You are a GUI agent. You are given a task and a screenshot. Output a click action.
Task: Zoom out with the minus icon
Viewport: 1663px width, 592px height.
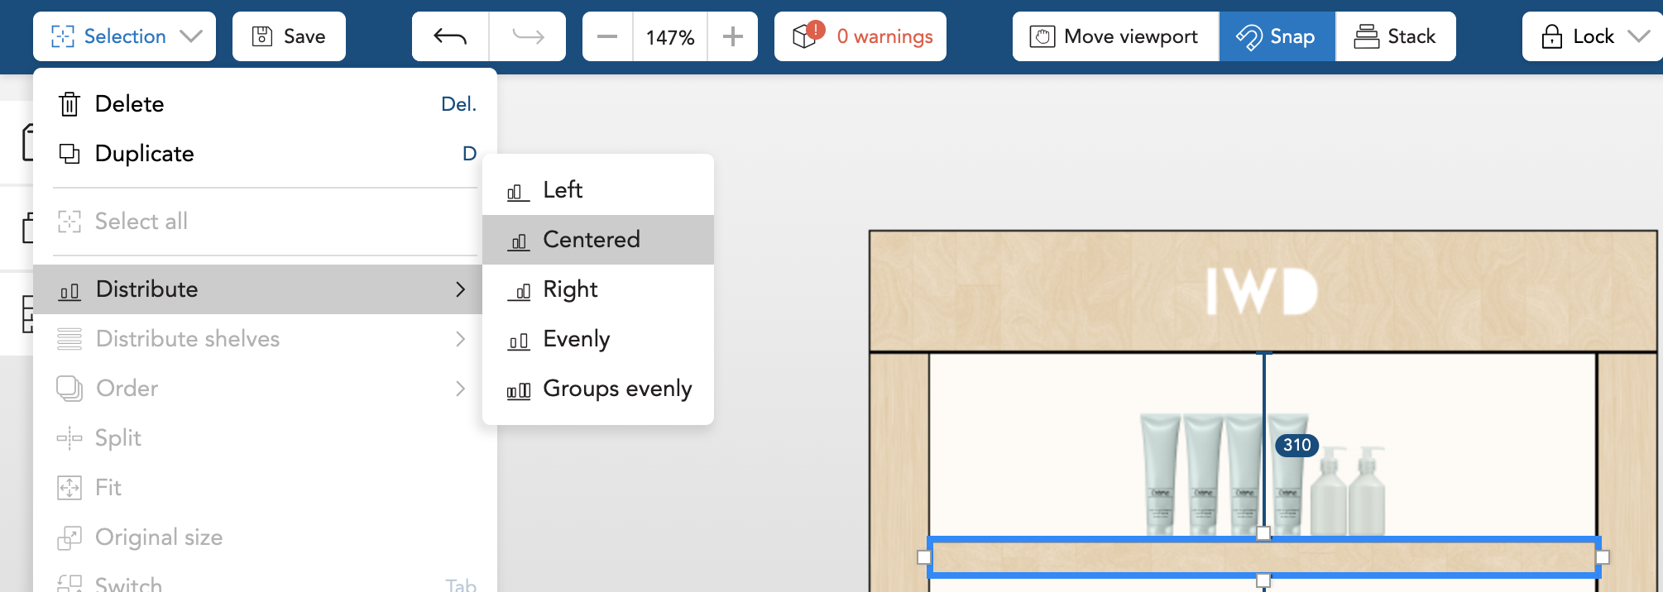(607, 36)
